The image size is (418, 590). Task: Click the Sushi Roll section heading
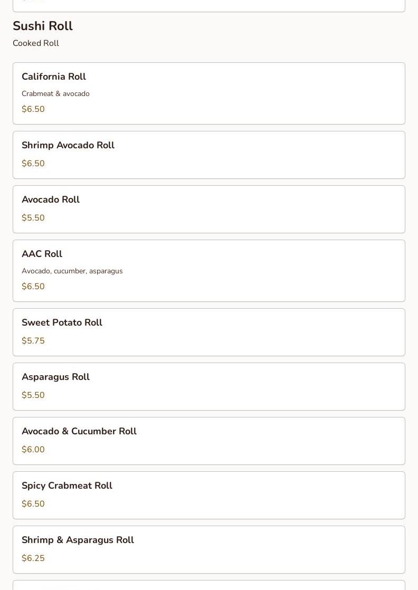pos(43,26)
